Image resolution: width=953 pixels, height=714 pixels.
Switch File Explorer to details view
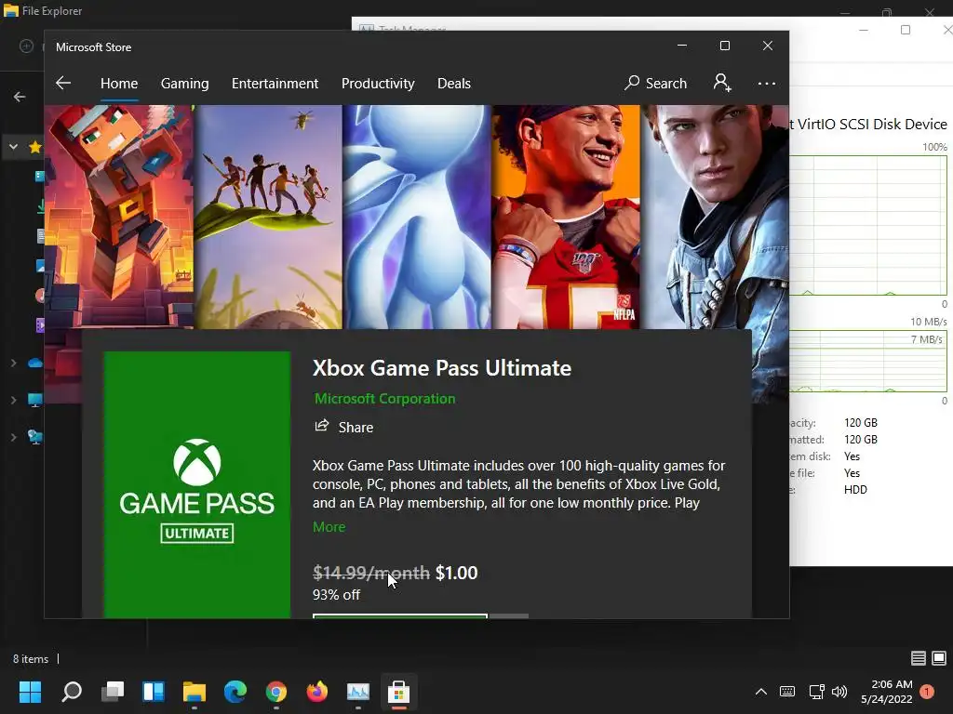(x=919, y=658)
